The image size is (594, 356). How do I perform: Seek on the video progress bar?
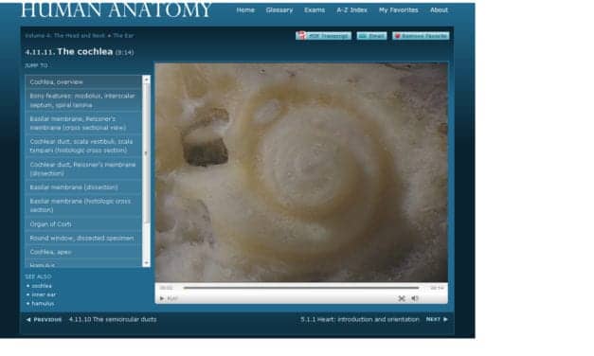point(301,288)
